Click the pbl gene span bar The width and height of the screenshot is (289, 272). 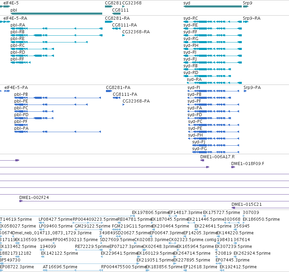coord(56,14)
